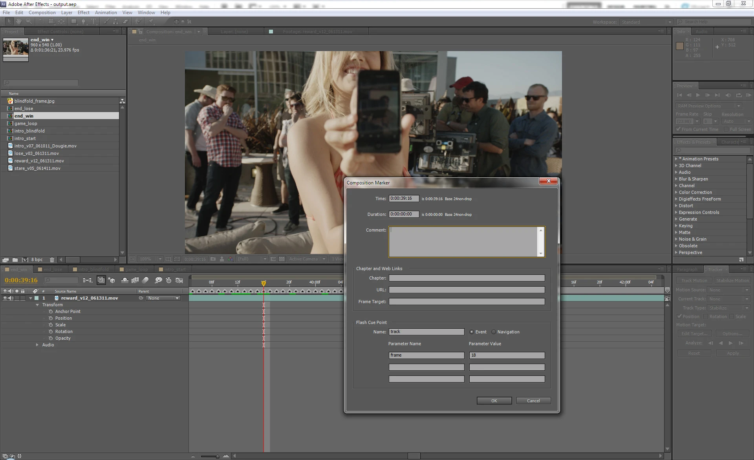Viewport: 754px width, 460px height.
Task: Create a new folder in Project panel
Action: point(15,260)
